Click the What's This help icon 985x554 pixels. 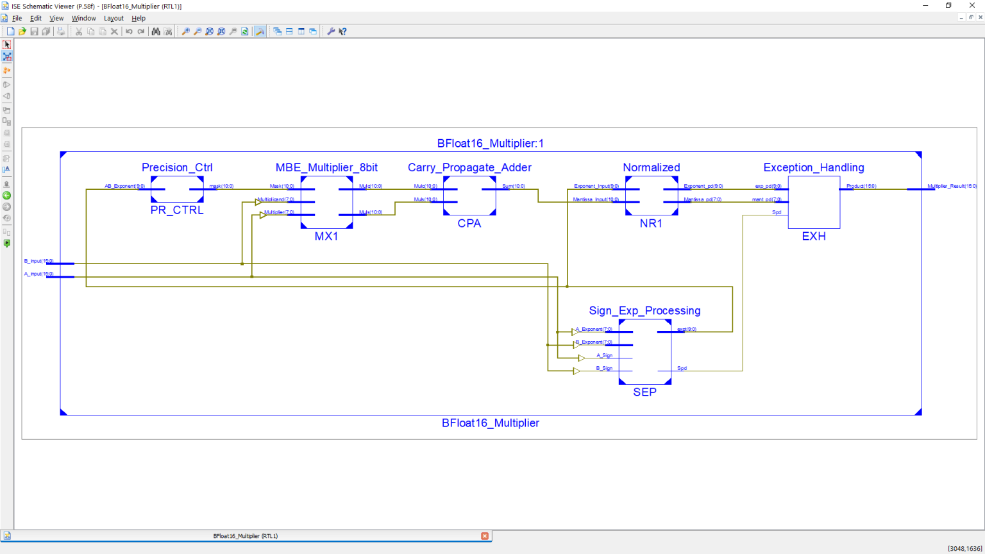343,31
